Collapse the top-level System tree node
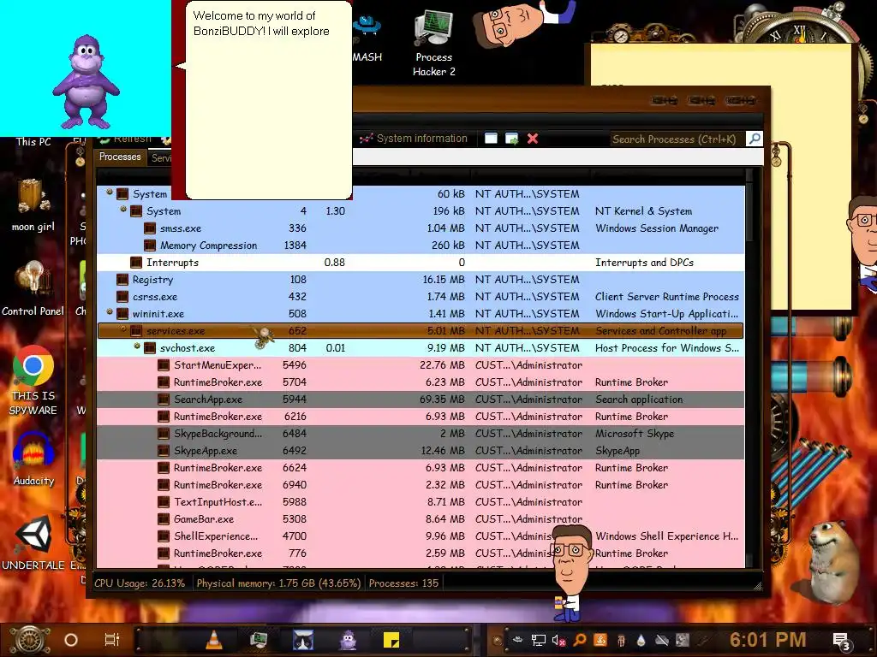This screenshot has height=657, width=877. point(110,192)
